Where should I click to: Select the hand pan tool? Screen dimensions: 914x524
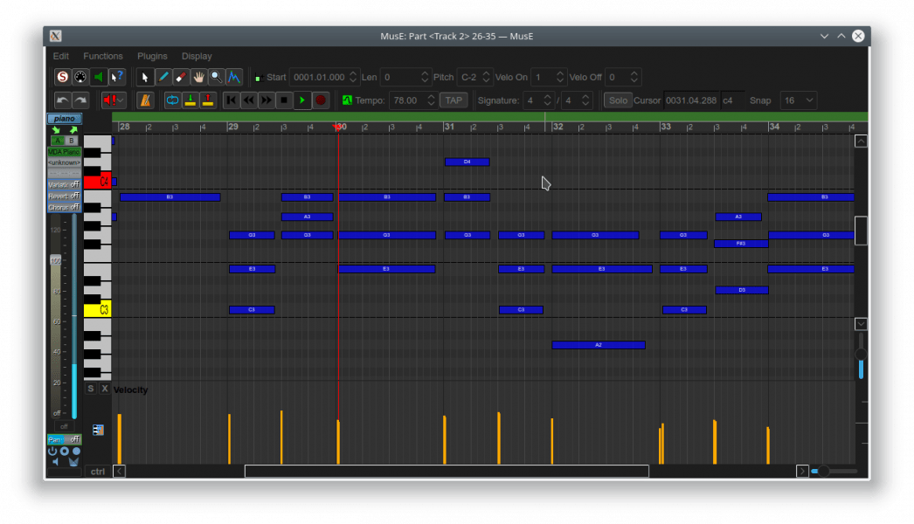click(198, 77)
